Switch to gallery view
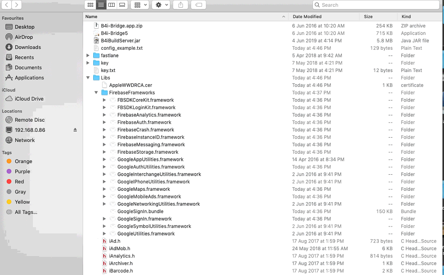This screenshot has width=444, height=275. [x=122, y=5]
